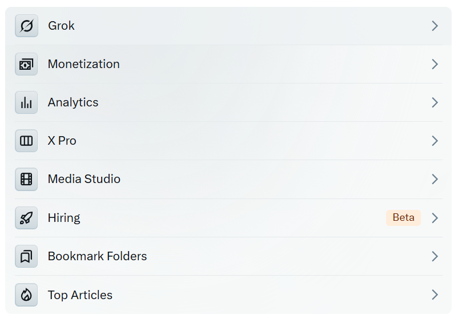
Task: Expand Monetization via its chevron arrow
Action: point(435,64)
